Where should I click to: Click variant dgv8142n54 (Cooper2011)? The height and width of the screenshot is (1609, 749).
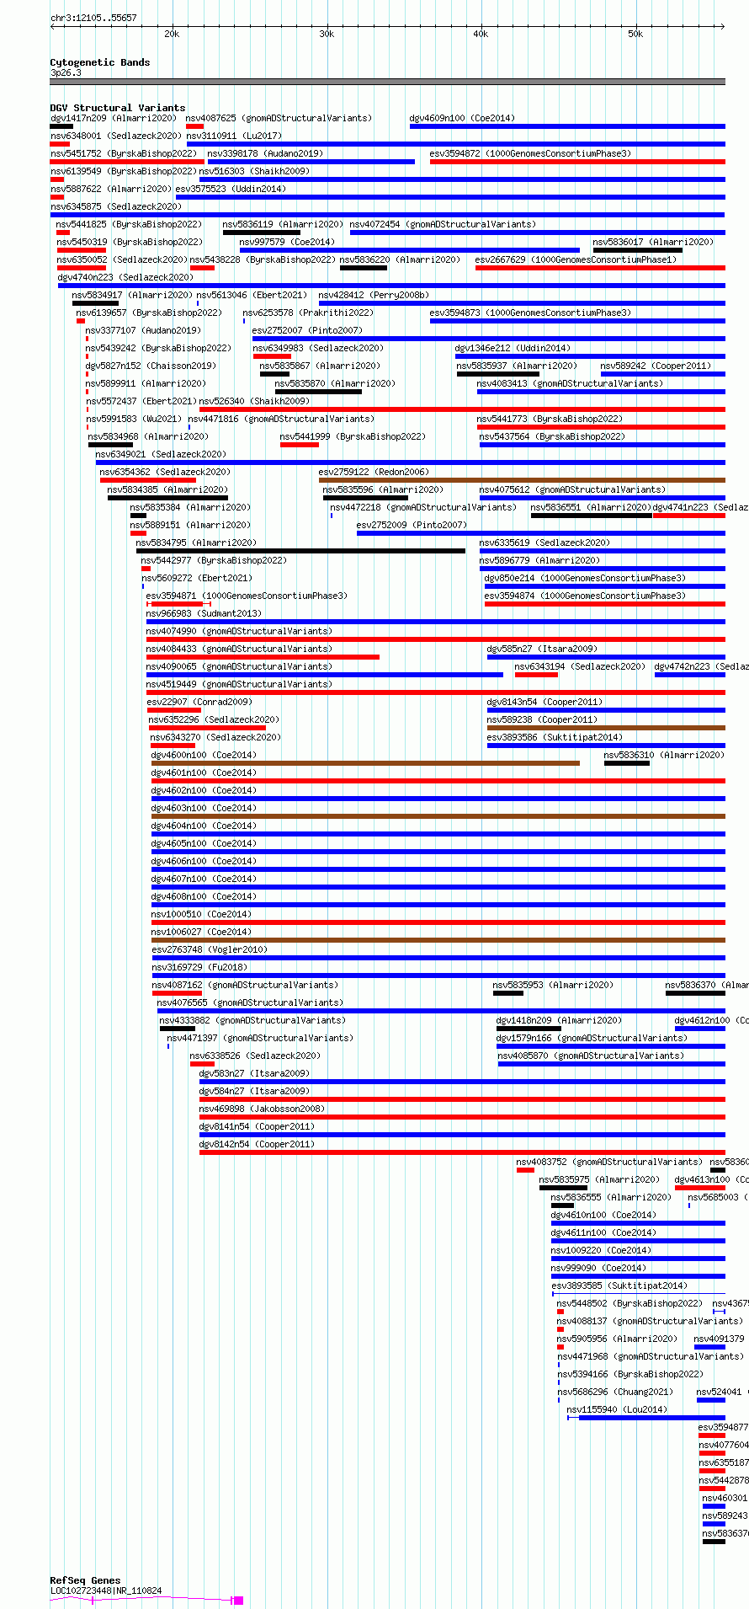(x=257, y=1144)
